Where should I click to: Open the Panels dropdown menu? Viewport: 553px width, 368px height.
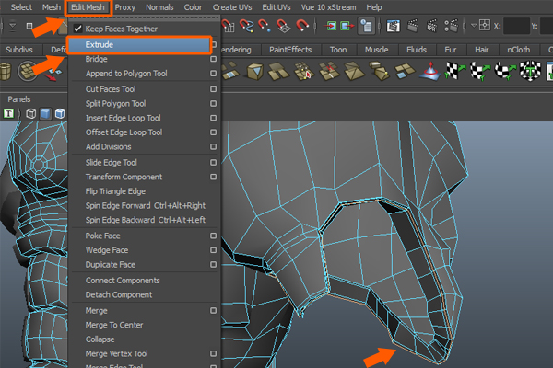(x=21, y=98)
